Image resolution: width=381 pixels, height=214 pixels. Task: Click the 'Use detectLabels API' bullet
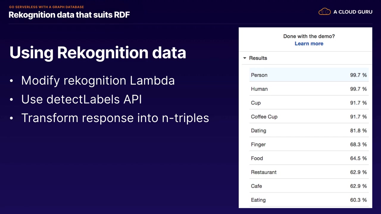pos(81,99)
